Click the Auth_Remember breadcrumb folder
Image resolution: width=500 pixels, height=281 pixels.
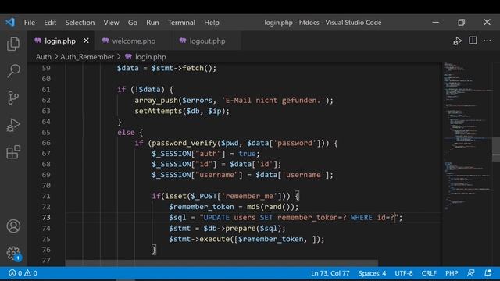(x=87, y=57)
